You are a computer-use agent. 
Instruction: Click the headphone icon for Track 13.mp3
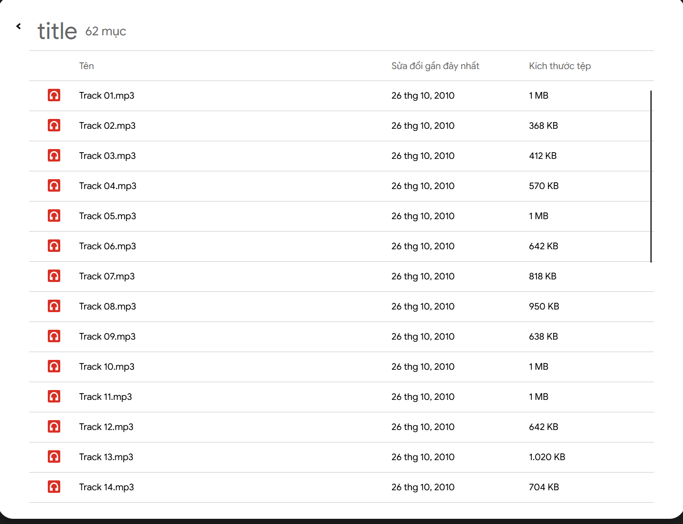click(x=54, y=457)
